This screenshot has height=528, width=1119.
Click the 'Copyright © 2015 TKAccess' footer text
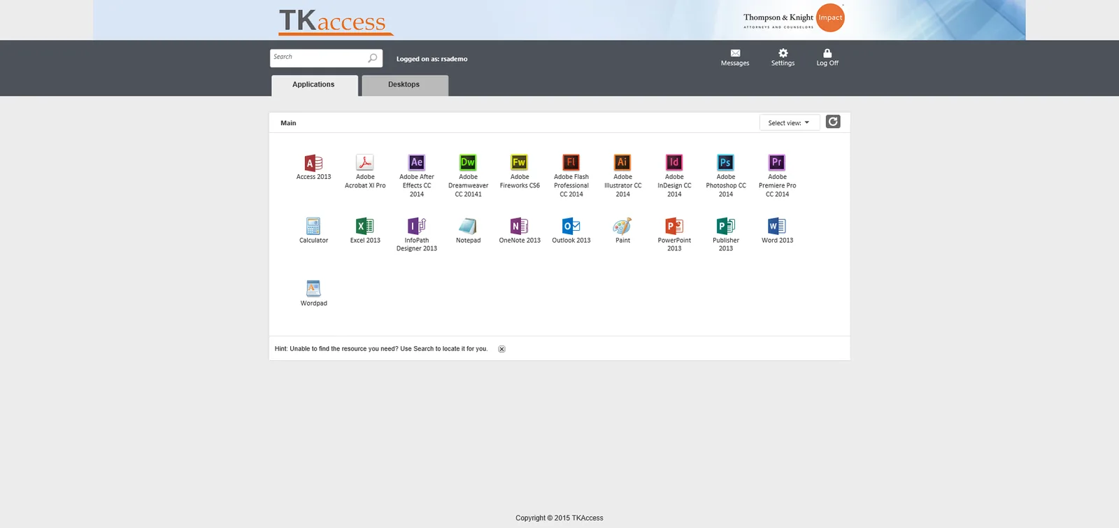(x=559, y=518)
